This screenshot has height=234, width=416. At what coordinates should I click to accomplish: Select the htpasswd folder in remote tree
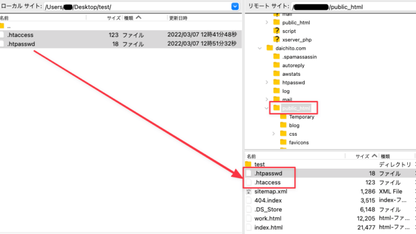(294, 83)
